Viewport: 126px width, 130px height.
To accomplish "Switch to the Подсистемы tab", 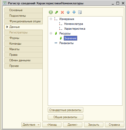I will [x=23, y=16].
